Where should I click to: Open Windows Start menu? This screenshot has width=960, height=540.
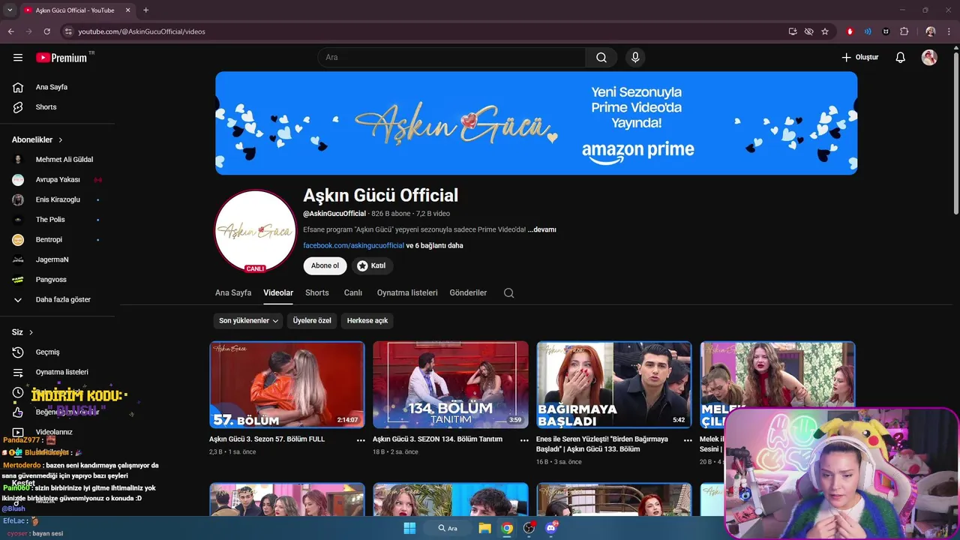409,528
